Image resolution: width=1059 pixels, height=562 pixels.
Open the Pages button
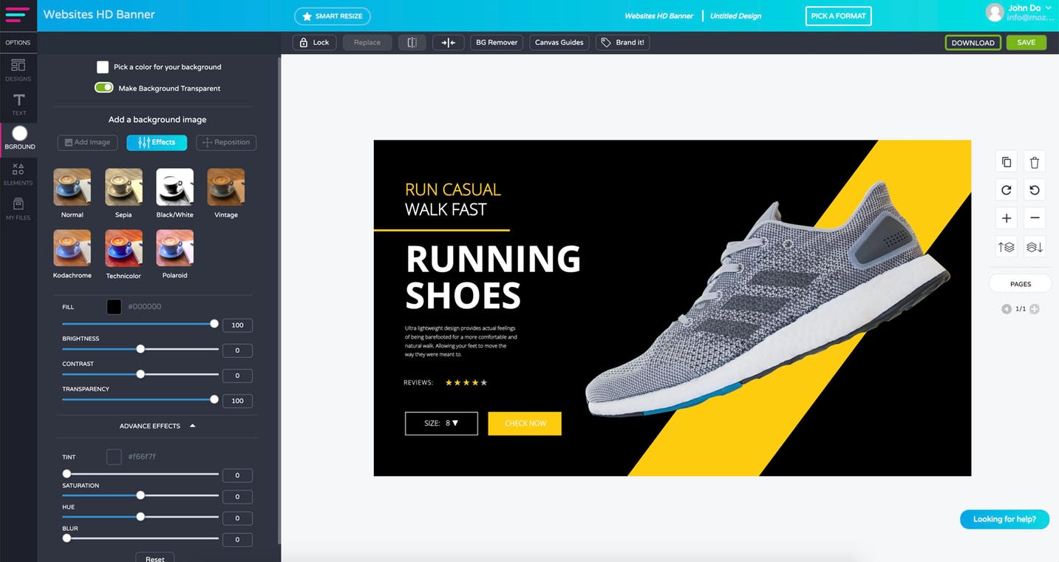coord(1021,284)
